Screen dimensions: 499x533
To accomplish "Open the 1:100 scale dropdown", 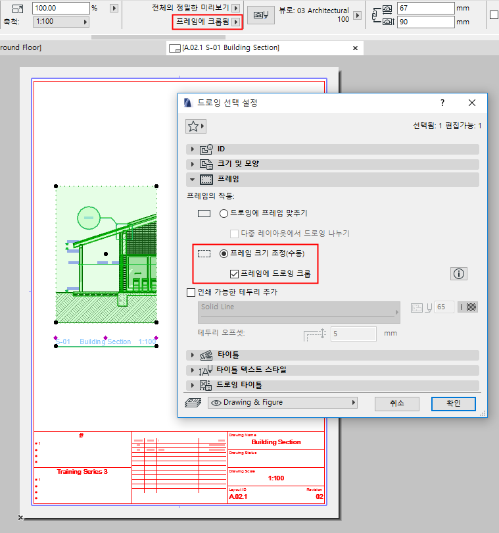I will tap(60, 22).
